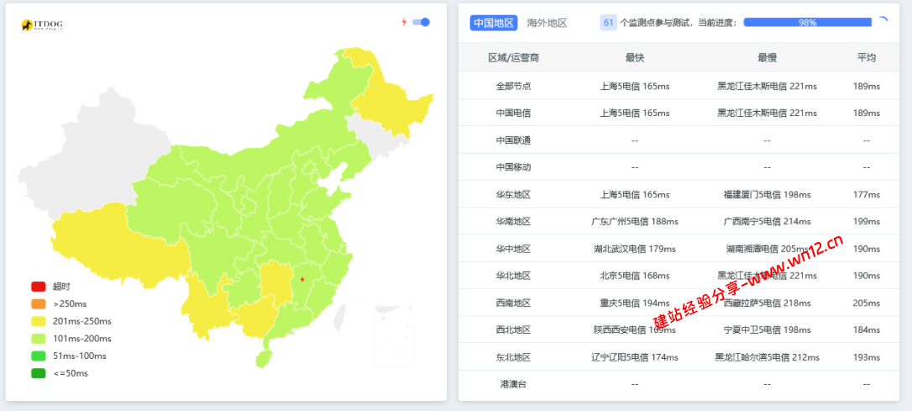This screenshot has height=411, width=912.
Task: Click 福建厦门5电信 198ms cell
Action: click(x=768, y=194)
